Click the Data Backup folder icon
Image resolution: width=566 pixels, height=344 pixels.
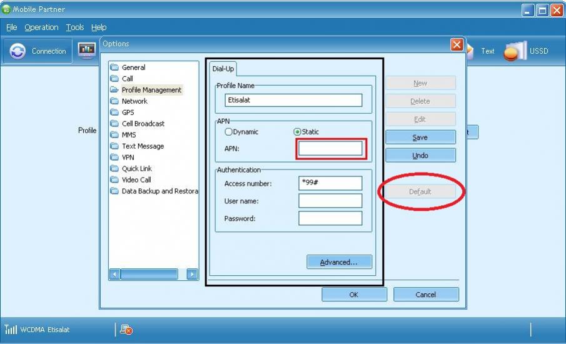(114, 191)
